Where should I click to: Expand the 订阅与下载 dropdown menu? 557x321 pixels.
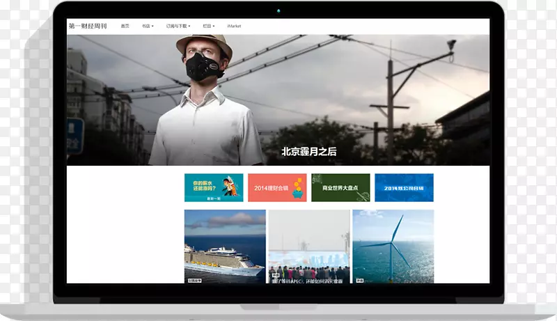(178, 26)
